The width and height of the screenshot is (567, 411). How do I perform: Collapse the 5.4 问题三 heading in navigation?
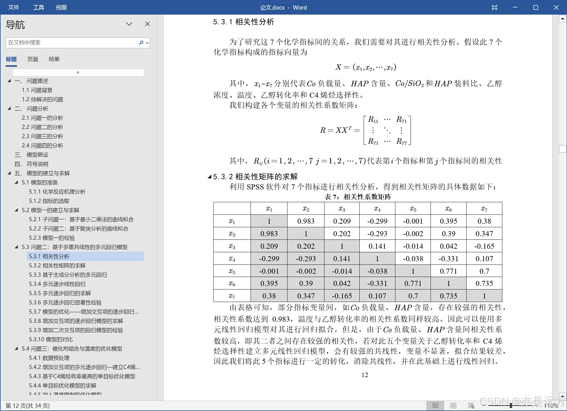point(16,348)
